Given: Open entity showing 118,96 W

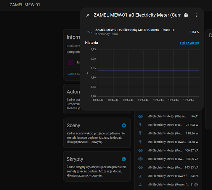Looking at the screenshot, I should [168, 133].
